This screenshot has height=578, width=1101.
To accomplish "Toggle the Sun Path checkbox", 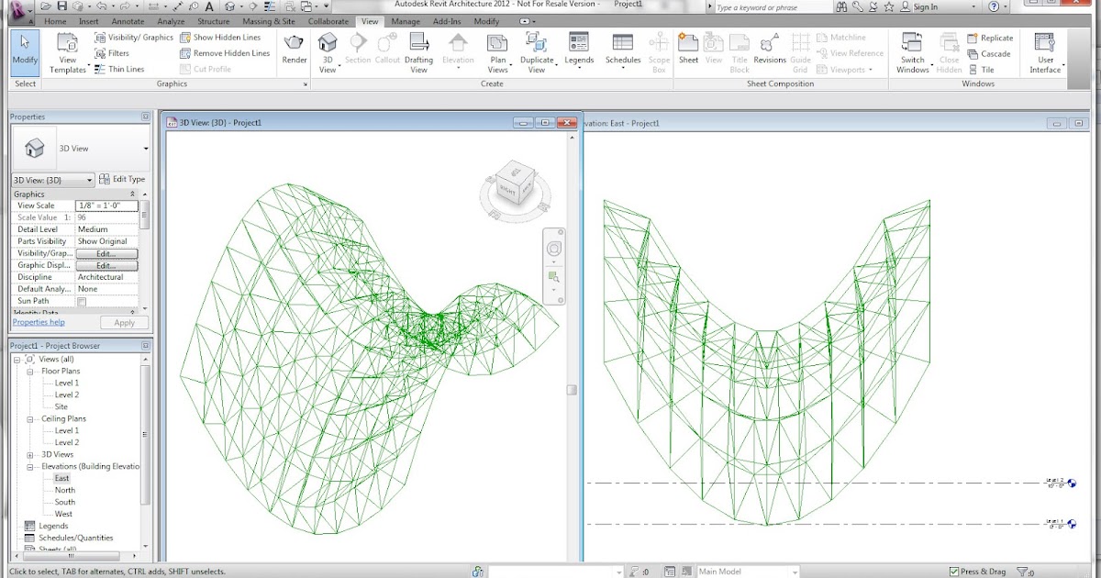I will click(83, 300).
